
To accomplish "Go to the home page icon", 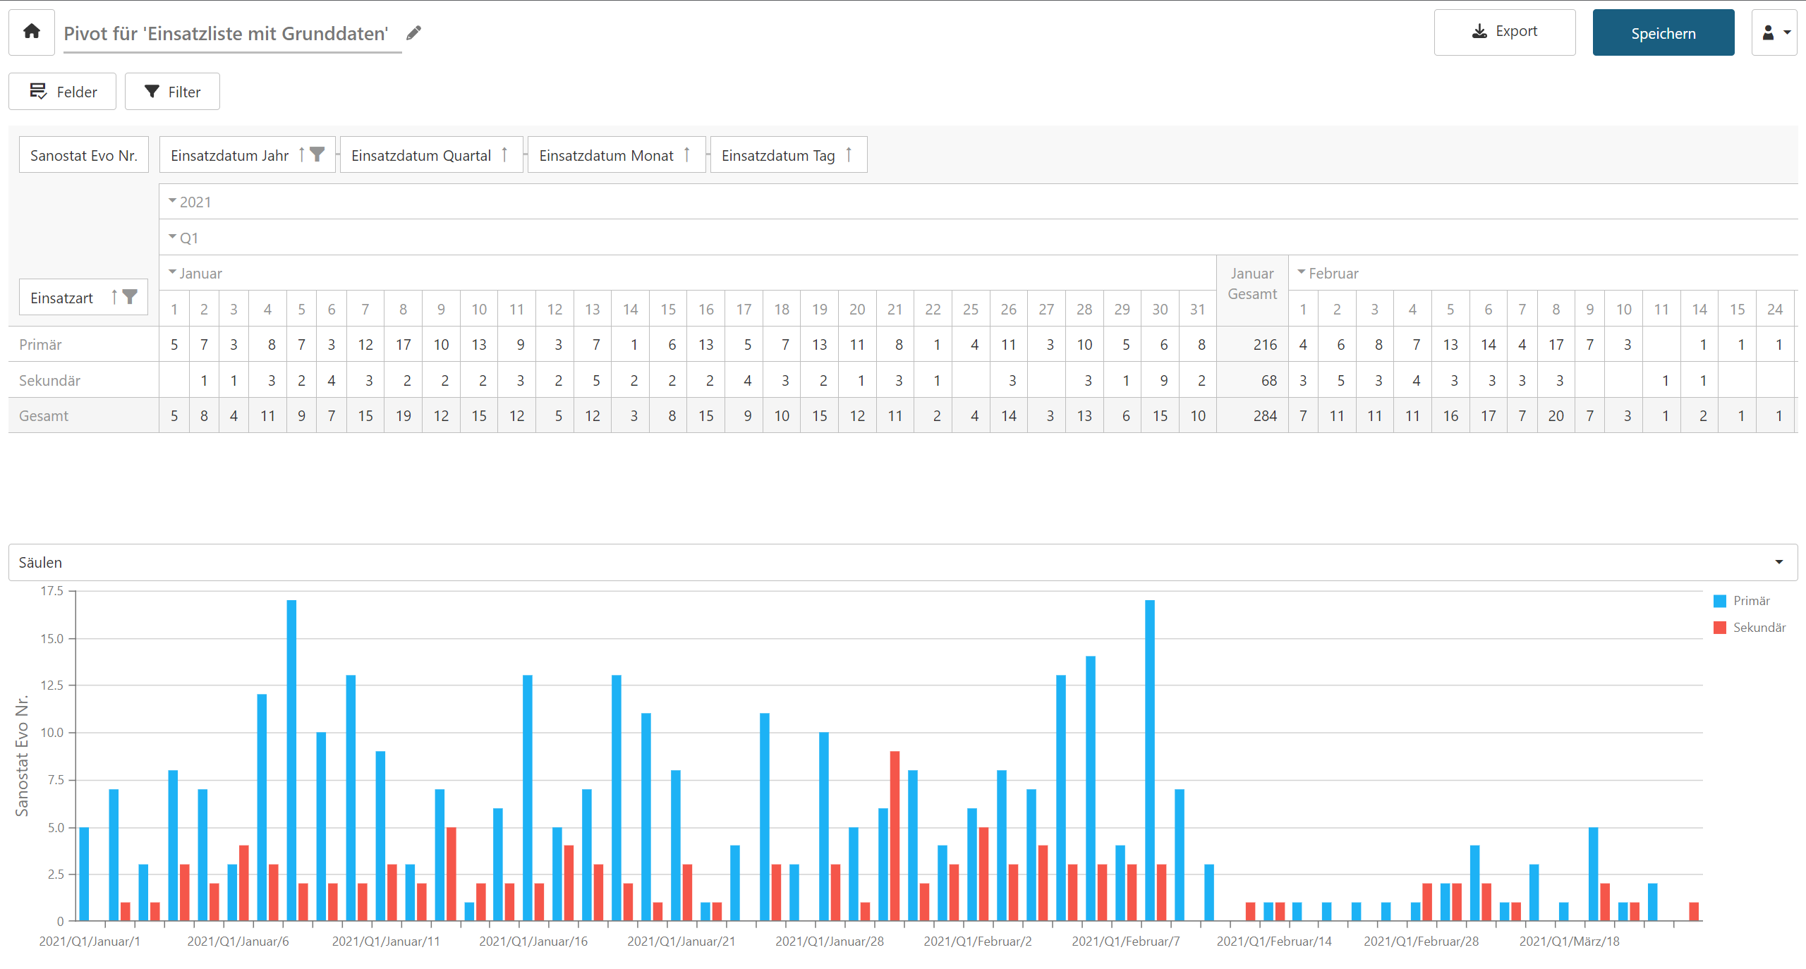I will coord(32,32).
